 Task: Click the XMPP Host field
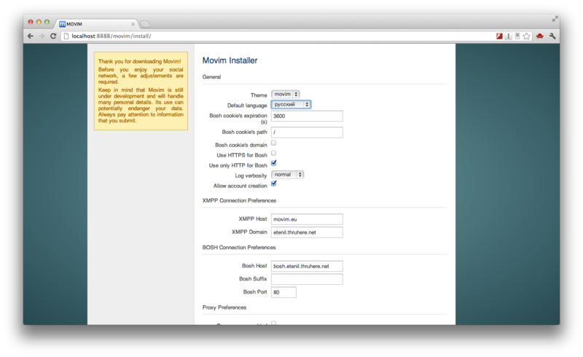point(307,219)
